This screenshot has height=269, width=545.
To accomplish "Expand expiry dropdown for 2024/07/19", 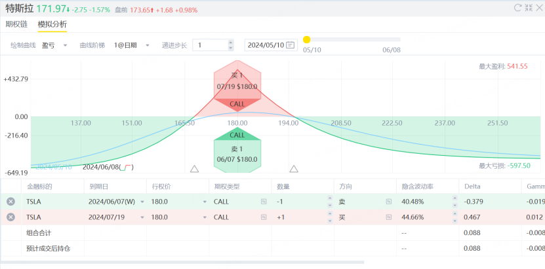I will (x=142, y=217).
